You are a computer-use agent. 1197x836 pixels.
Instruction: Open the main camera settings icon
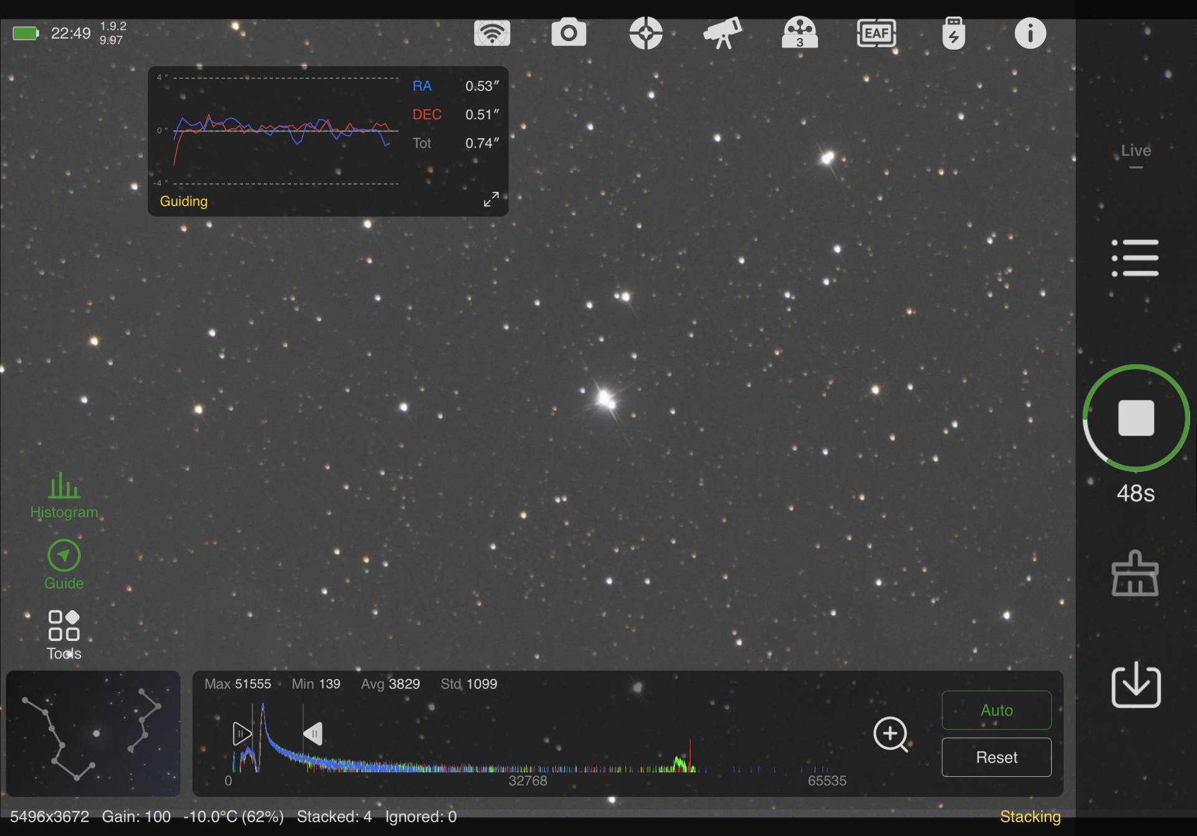pos(569,33)
